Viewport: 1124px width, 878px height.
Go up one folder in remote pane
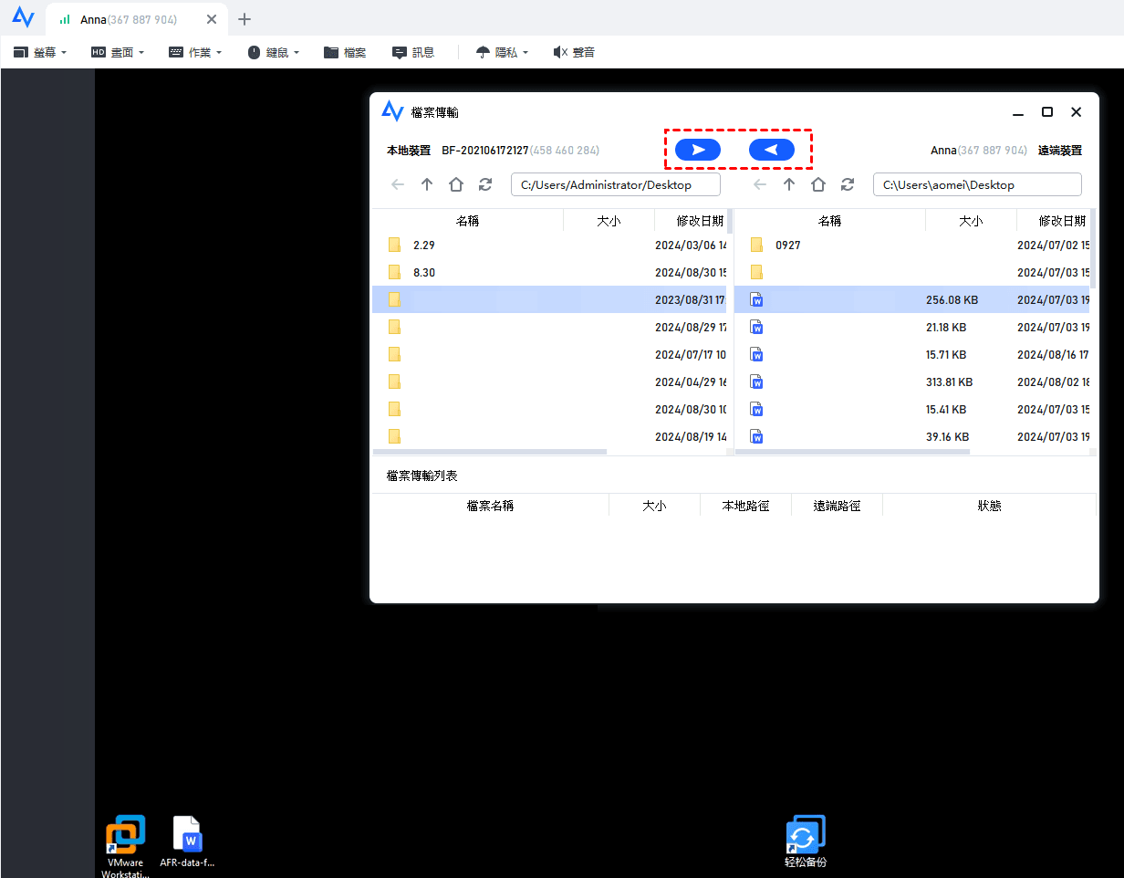(x=789, y=184)
